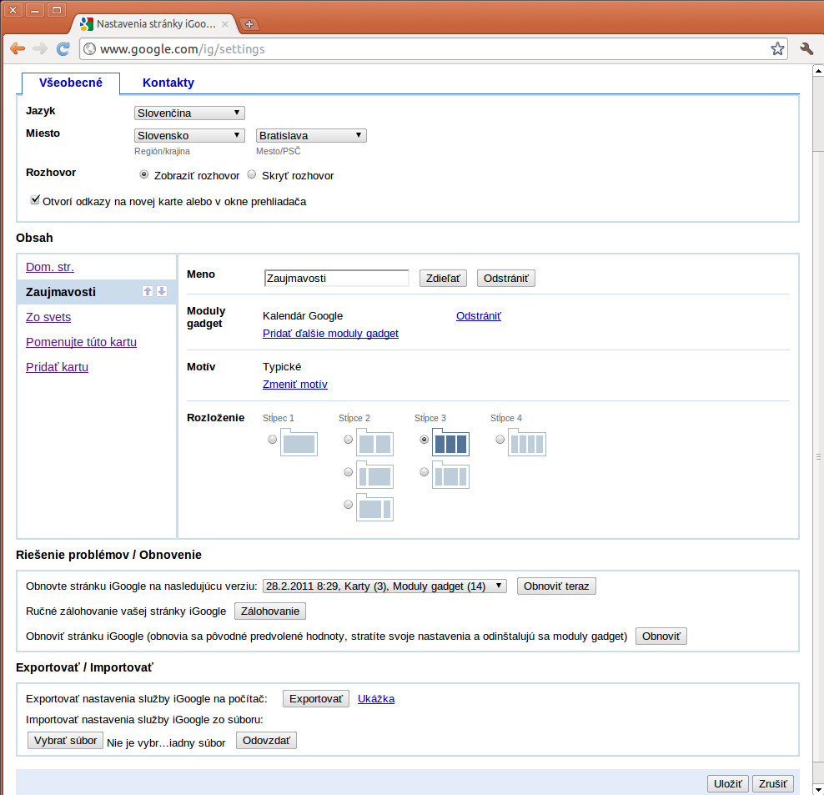Reload the page with refresh icon
The height and width of the screenshot is (795, 824).
tap(63, 49)
